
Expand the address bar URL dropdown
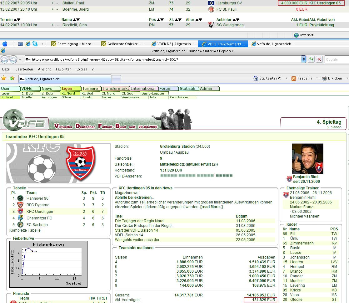click(x=304, y=59)
